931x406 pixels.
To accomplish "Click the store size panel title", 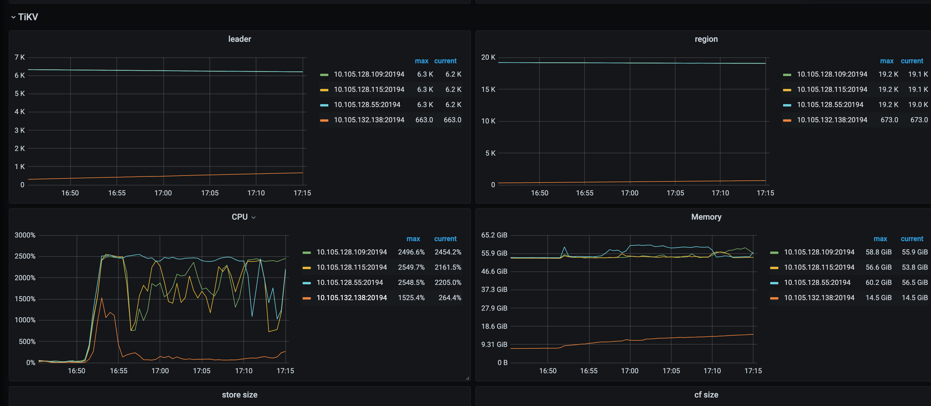I will pos(239,395).
